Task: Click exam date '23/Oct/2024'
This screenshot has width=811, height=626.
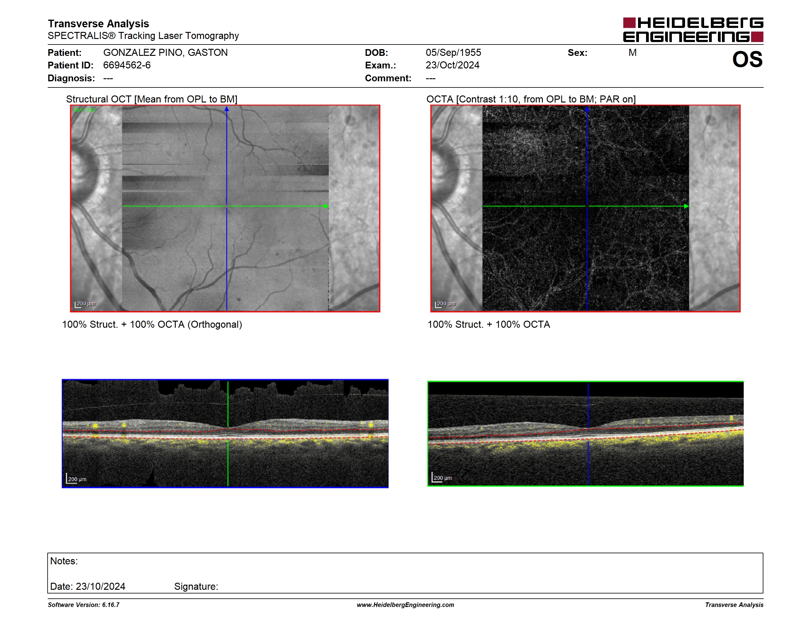Action: [x=452, y=65]
